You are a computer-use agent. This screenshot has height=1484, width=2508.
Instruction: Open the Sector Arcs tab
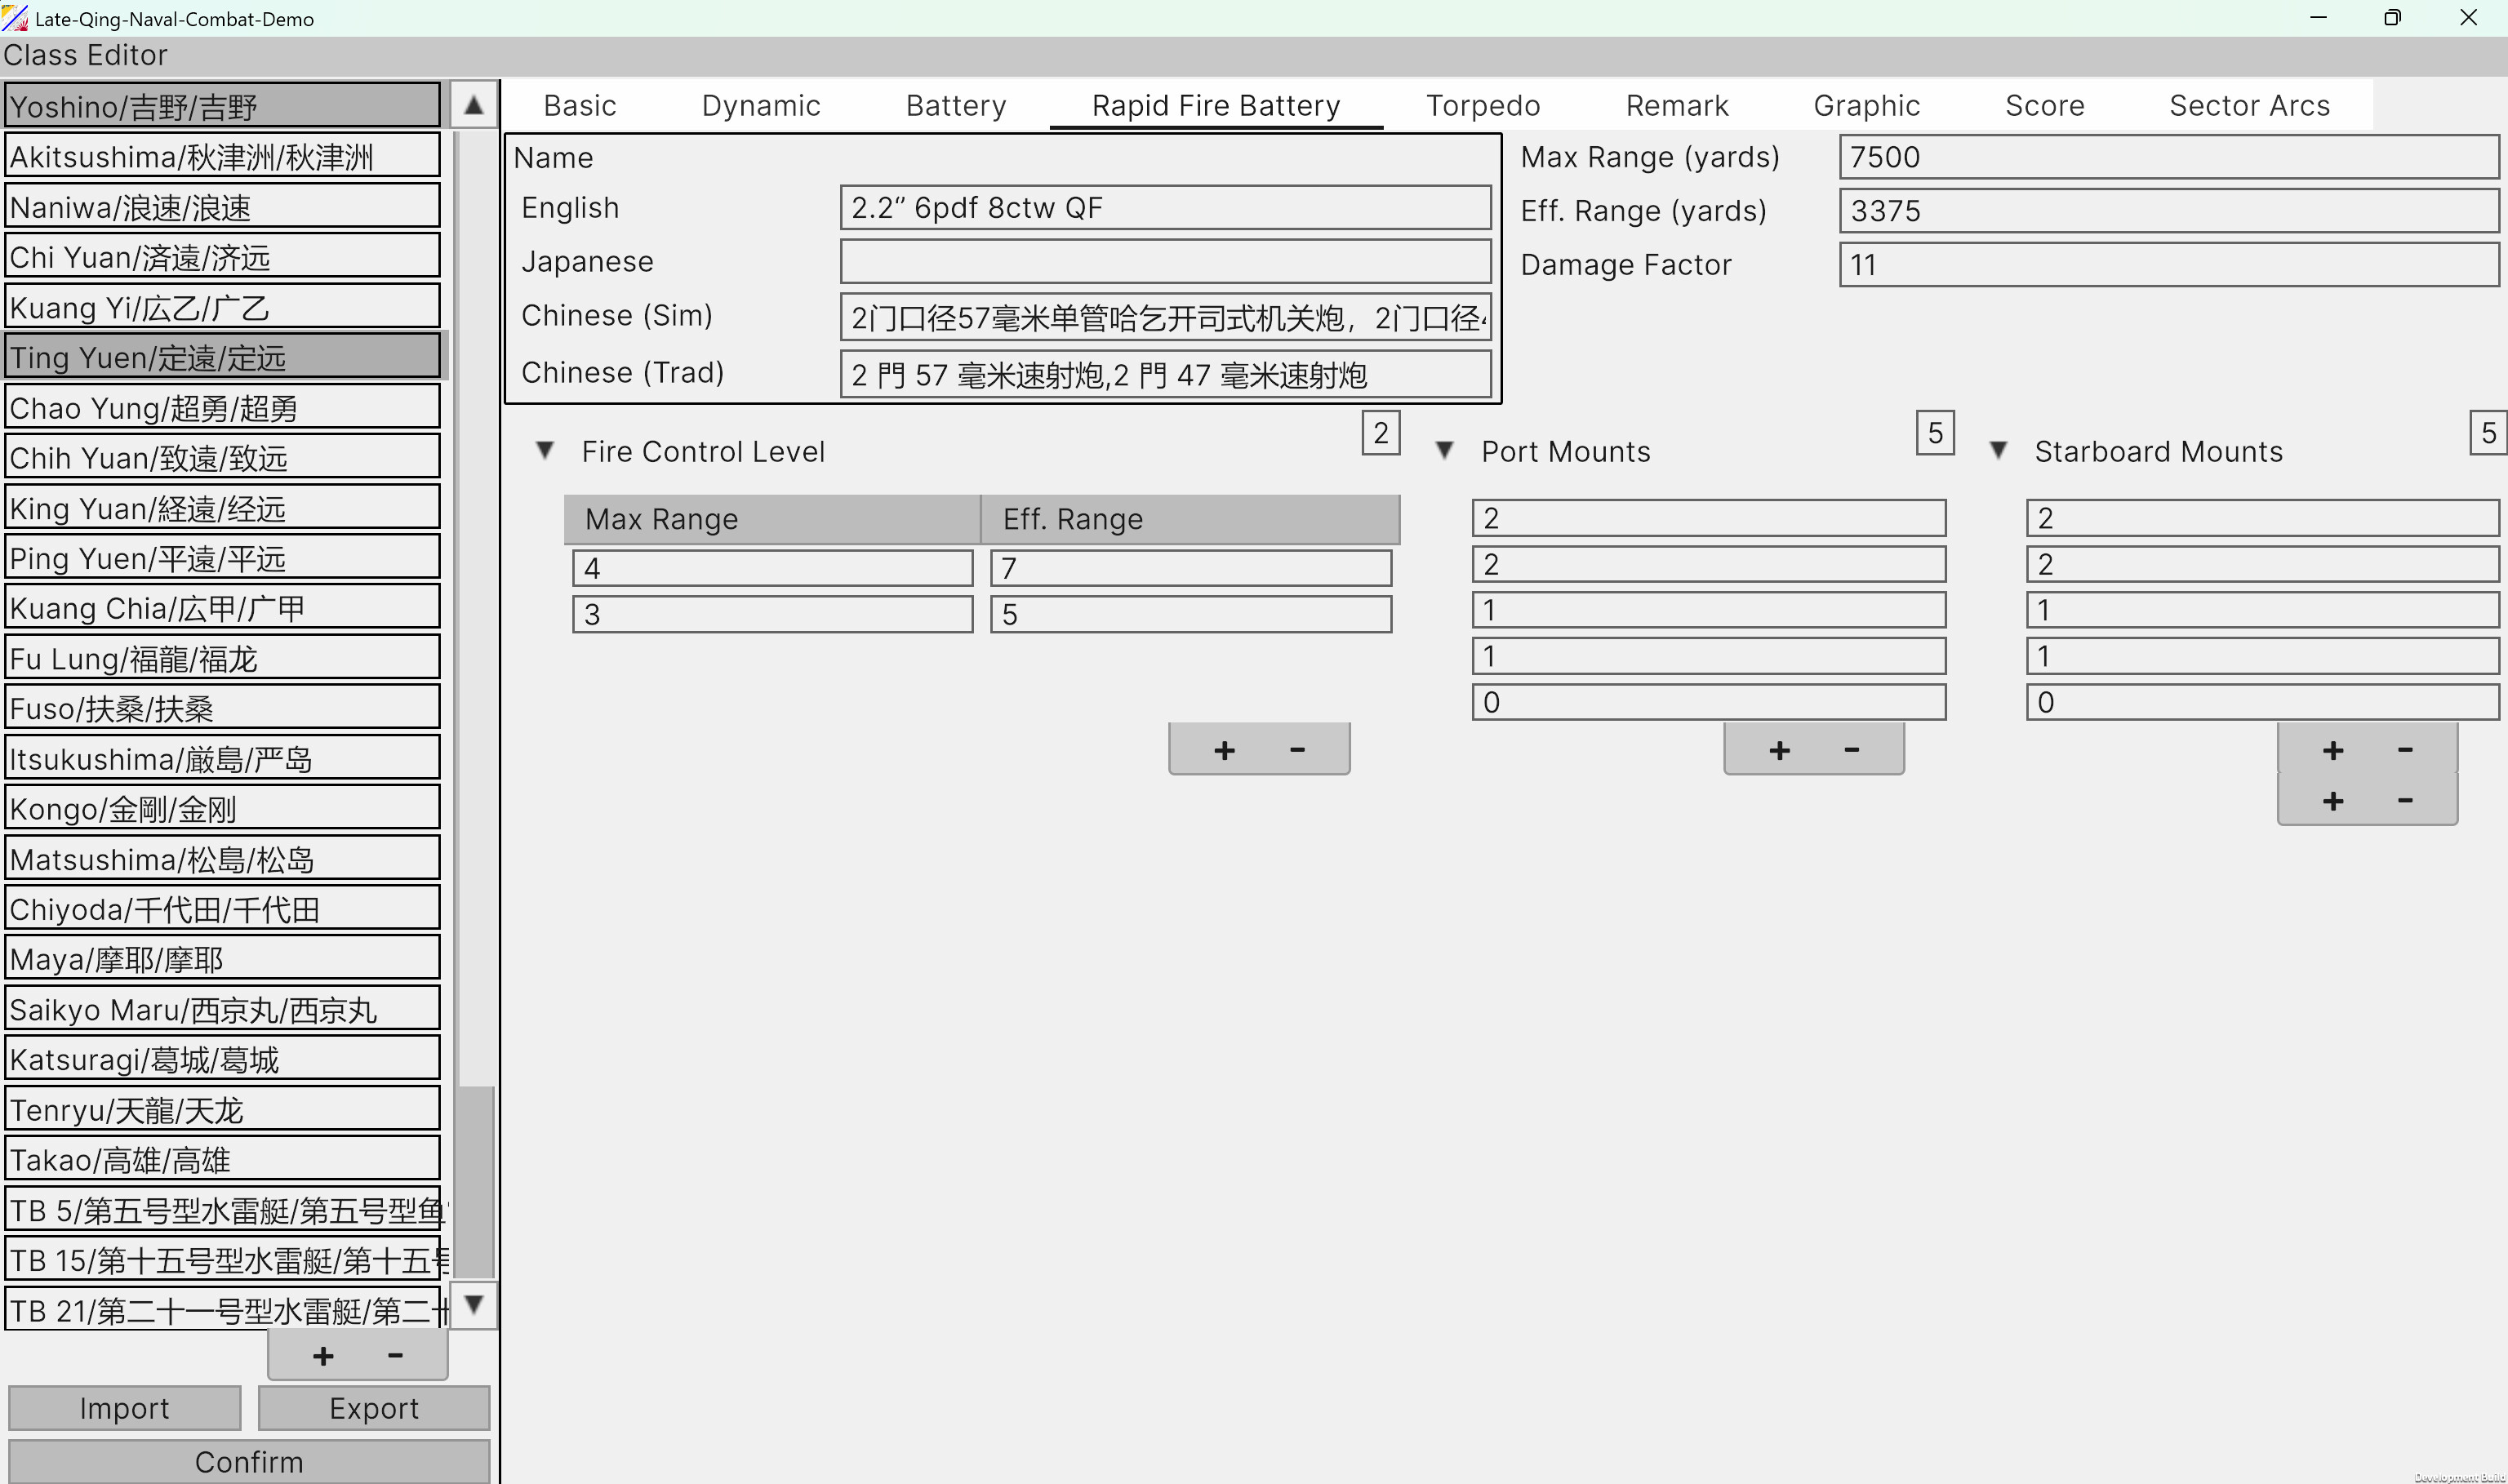[x=2249, y=105]
